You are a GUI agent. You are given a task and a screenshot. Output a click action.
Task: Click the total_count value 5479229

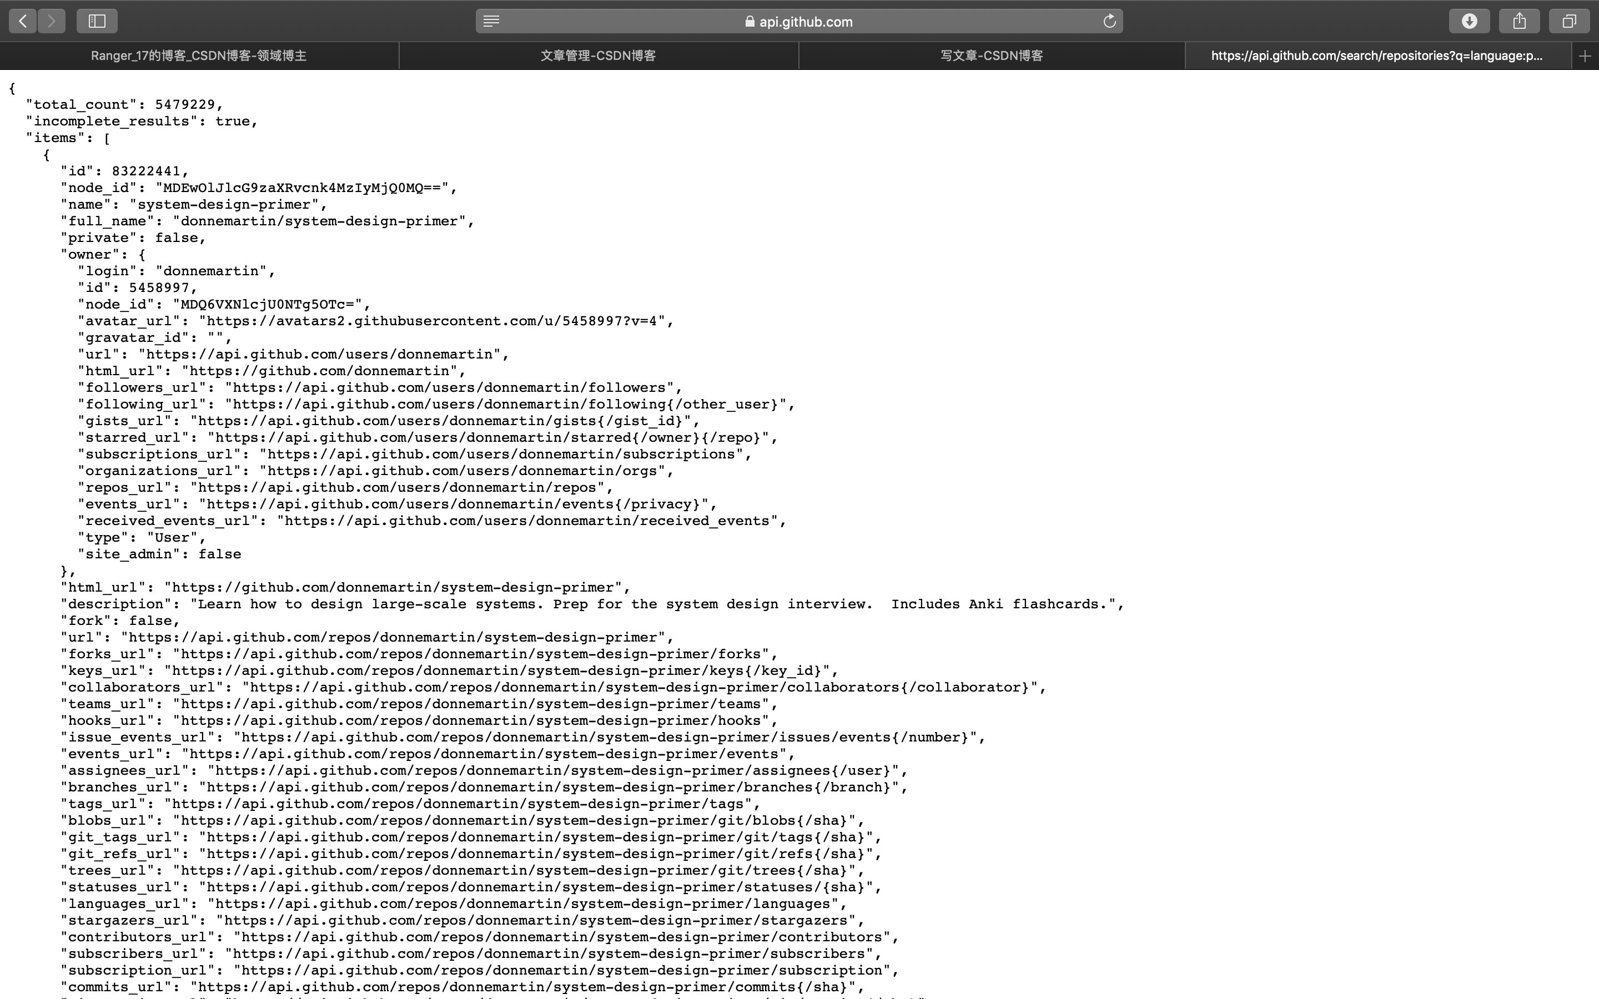(x=184, y=105)
